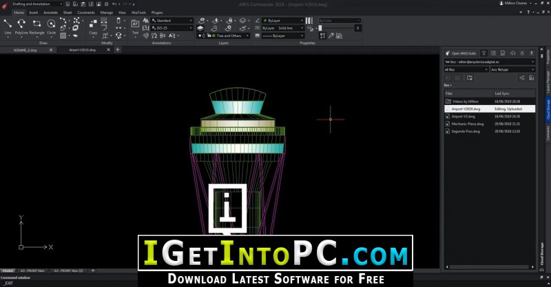Image resolution: width=551 pixels, height=287 pixels.
Task: Open the A3 - FRONT View sheet tab
Action: (32, 271)
